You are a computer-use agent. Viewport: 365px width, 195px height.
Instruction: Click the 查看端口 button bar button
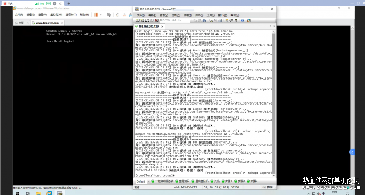182,181
